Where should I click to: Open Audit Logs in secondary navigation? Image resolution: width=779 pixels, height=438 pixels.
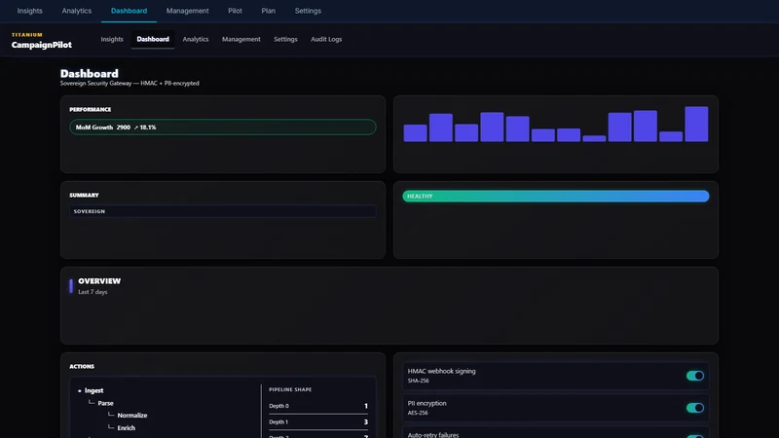[326, 39]
